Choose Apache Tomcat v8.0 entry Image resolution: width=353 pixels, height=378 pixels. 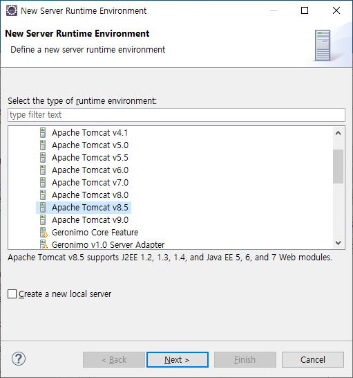pyautogui.click(x=90, y=195)
